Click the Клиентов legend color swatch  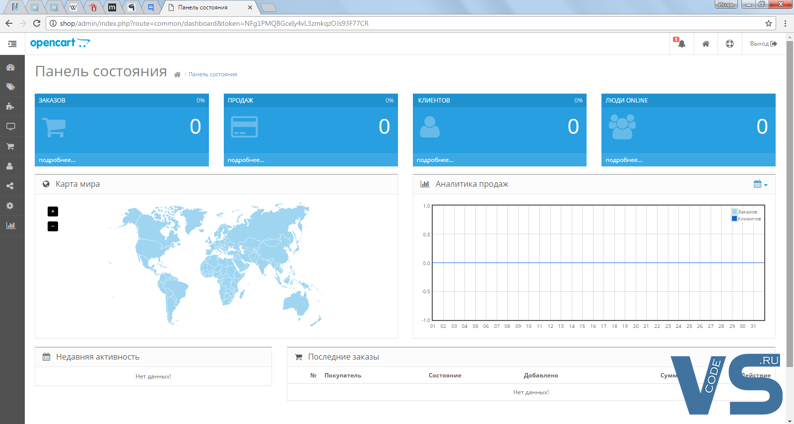[x=734, y=218]
